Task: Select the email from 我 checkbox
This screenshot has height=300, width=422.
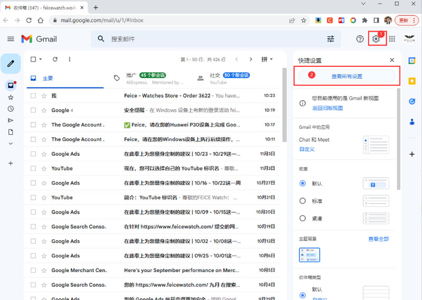Action: click(x=33, y=95)
